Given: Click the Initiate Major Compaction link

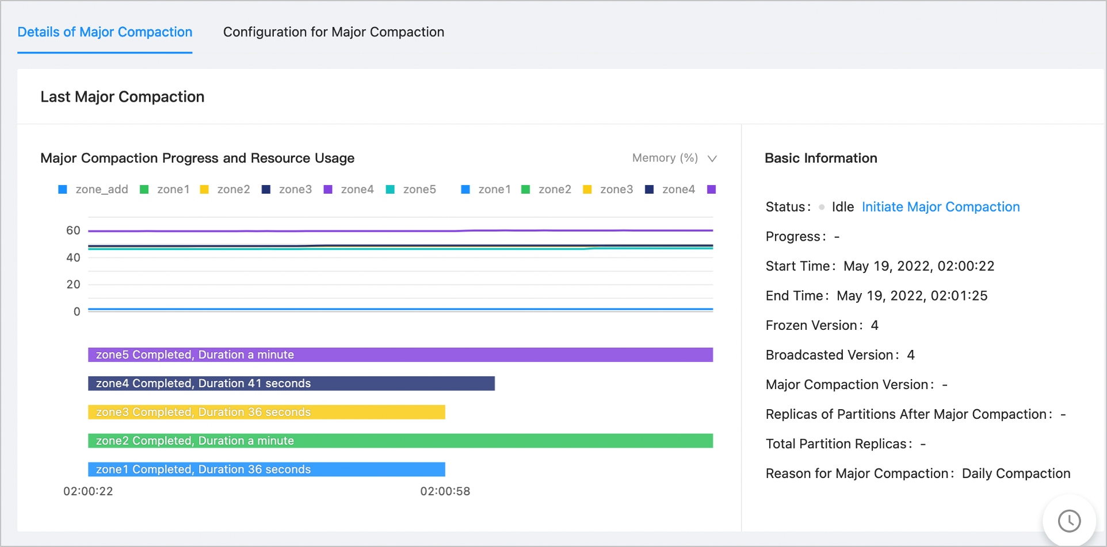Looking at the screenshot, I should 940,207.
